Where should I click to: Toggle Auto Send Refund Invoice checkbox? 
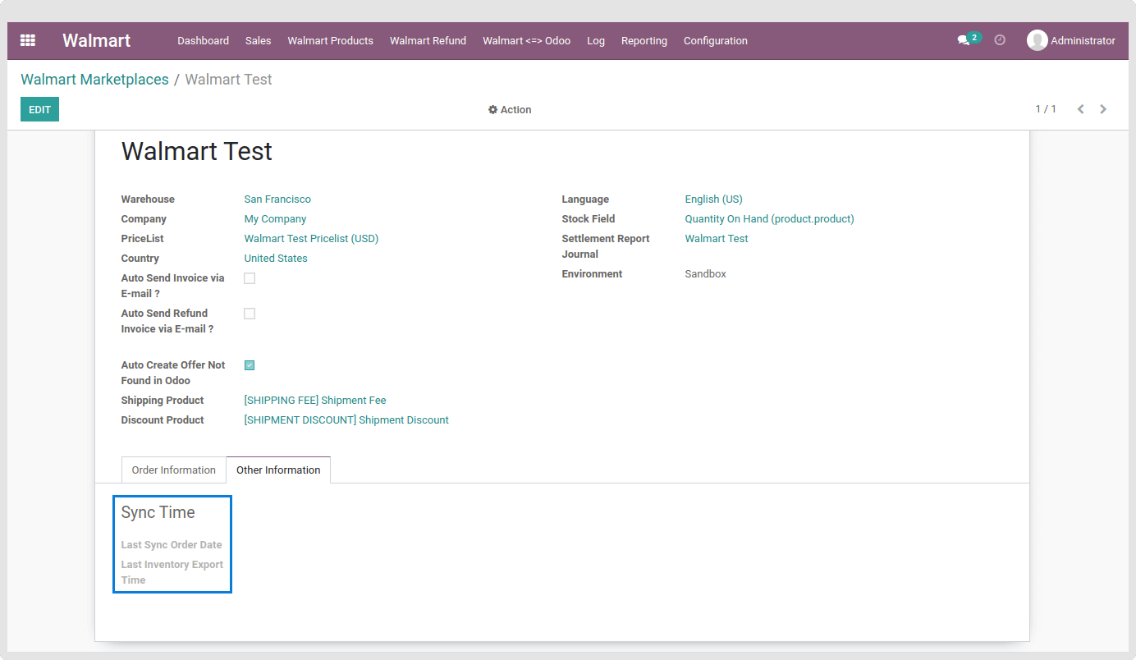click(x=250, y=314)
